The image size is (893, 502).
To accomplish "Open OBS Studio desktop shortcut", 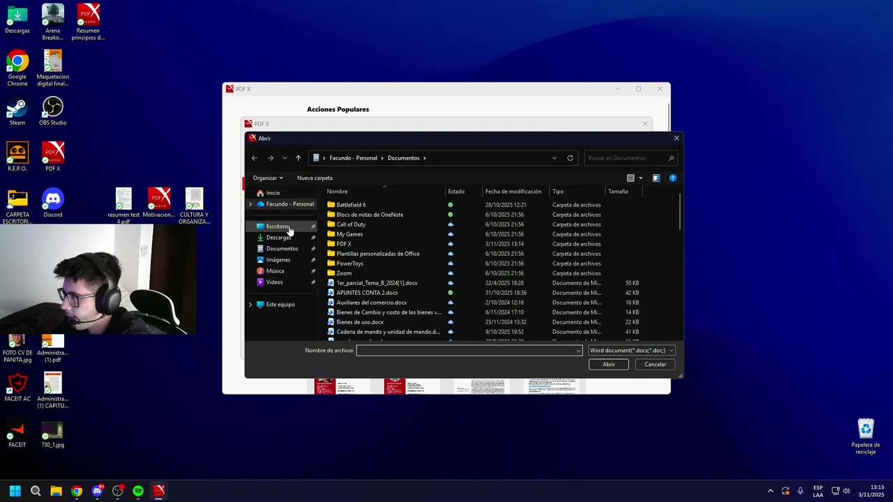I will click(53, 112).
